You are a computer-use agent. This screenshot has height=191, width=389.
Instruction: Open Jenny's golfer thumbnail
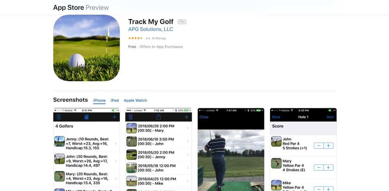tap(60, 141)
